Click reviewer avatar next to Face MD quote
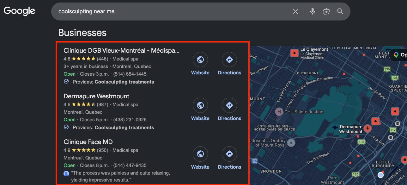Image resolution: width=407 pixels, height=185 pixels. coord(66,173)
